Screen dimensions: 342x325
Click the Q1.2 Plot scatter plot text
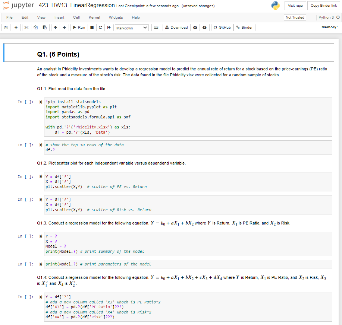[x=111, y=163]
